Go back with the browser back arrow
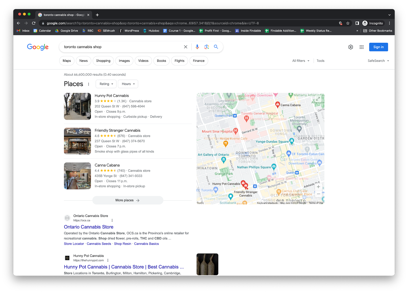This screenshot has height=293, width=408. pyautogui.click(x=18, y=23)
